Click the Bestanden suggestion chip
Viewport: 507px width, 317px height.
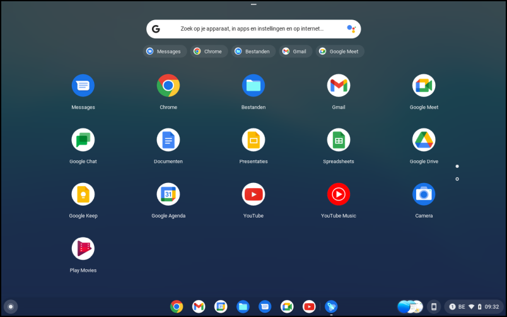tap(253, 52)
